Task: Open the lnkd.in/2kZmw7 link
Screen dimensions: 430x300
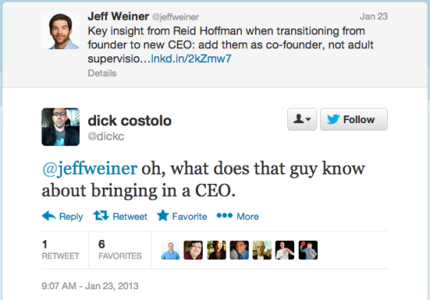Action: pos(191,58)
